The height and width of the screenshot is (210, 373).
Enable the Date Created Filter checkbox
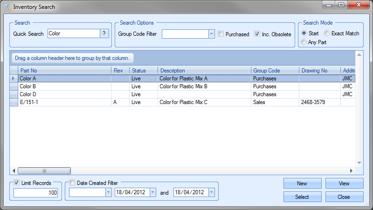pyautogui.click(x=72, y=183)
